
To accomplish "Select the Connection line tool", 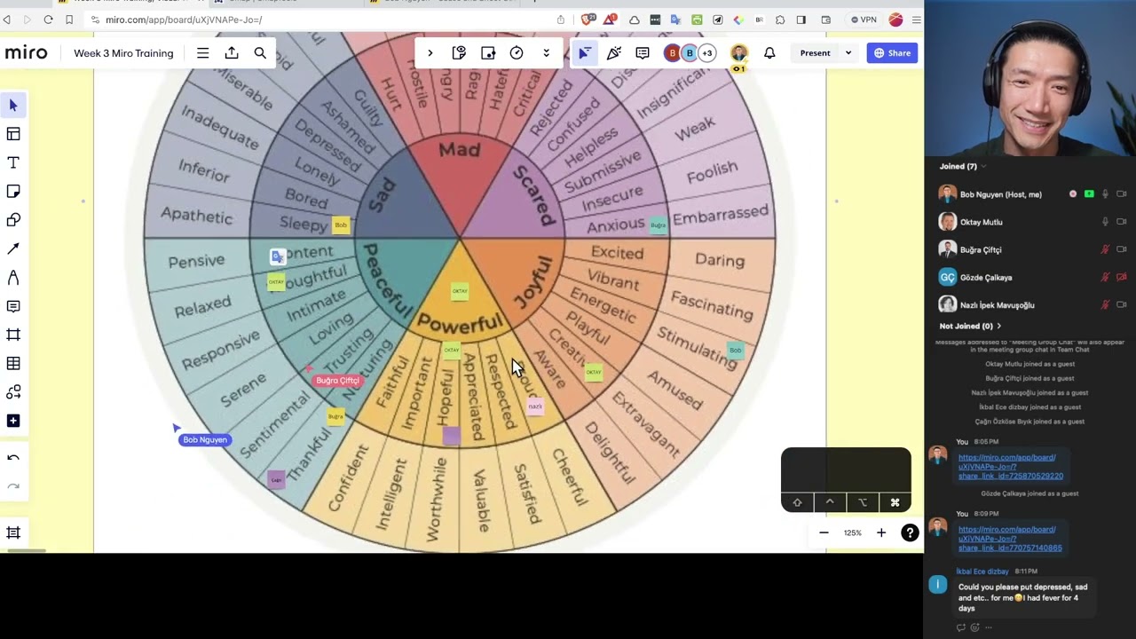I will coord(13,249).
